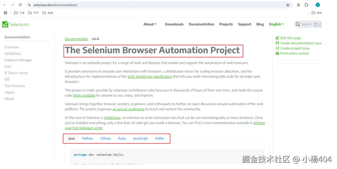Viewport: 337px width, 169px height.
Task: Open Blog in the top navigation
Action: 260,24
